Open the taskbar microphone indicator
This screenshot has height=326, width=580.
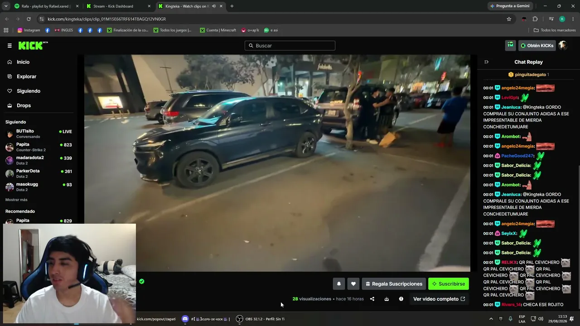tap(511, 319)
